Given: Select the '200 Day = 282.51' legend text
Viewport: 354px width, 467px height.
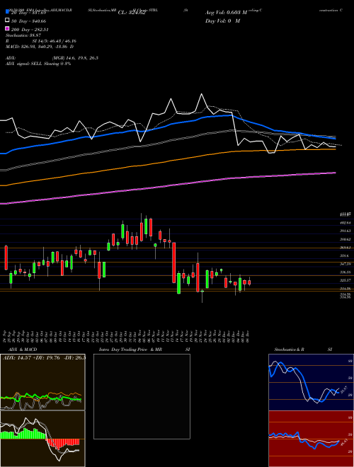Looking at the screenshot, I should [30, 30].
